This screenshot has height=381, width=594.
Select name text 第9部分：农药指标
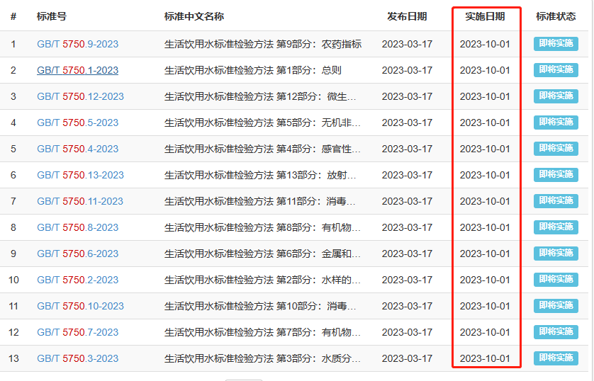(x=319, y=45)
